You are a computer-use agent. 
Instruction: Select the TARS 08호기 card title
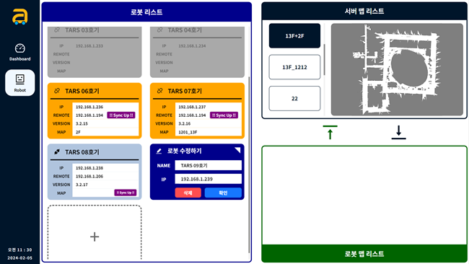82,152
